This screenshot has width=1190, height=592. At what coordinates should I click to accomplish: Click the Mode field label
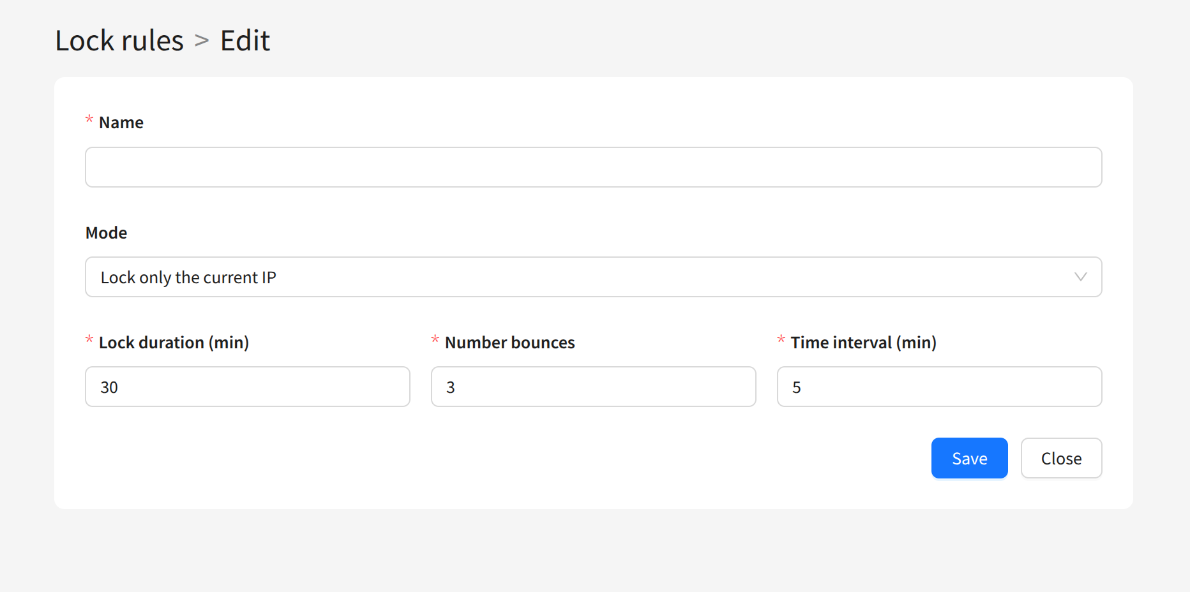107,233
